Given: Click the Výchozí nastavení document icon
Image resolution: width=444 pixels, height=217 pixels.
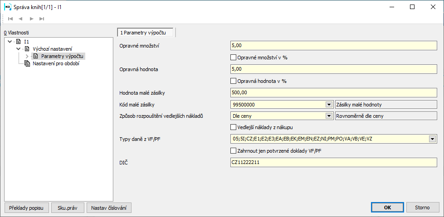Looking at the screenshot, I should (27, 49).
